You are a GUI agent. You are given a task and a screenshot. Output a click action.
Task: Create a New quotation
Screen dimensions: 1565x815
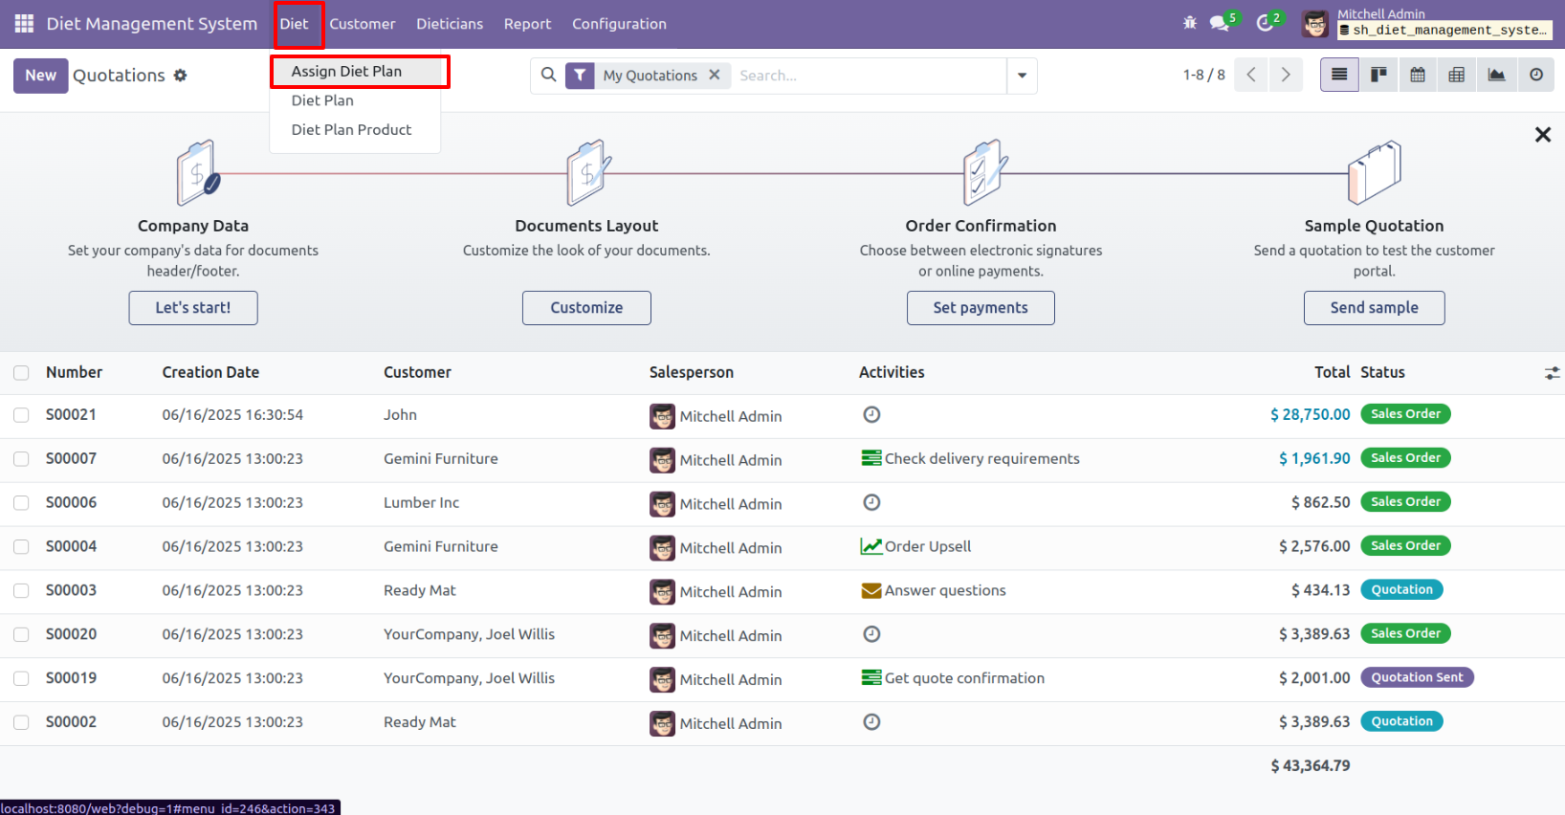(x=40, y=76)
